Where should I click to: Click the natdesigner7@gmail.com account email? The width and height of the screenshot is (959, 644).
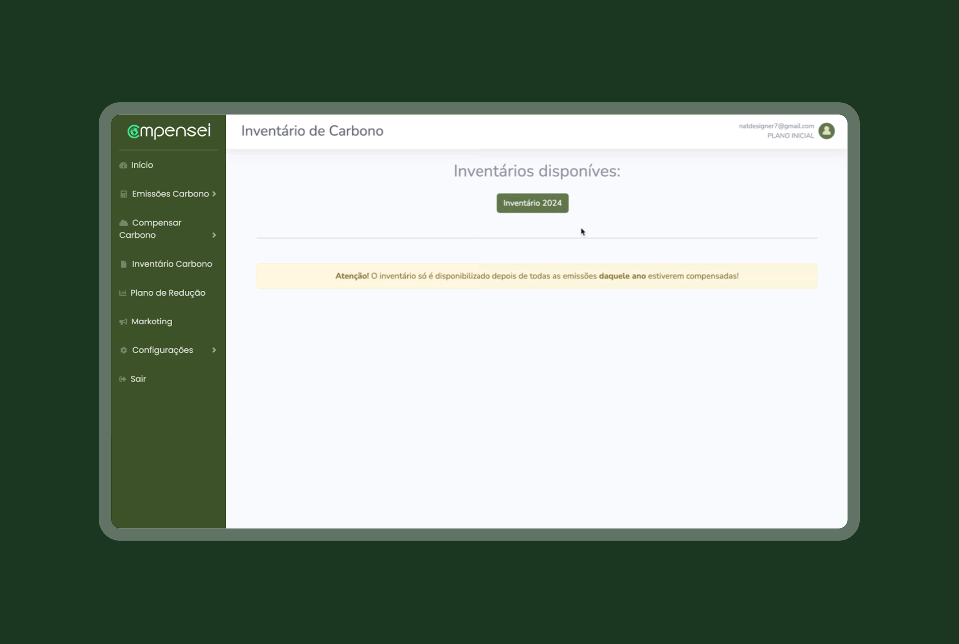click(776, 126)
